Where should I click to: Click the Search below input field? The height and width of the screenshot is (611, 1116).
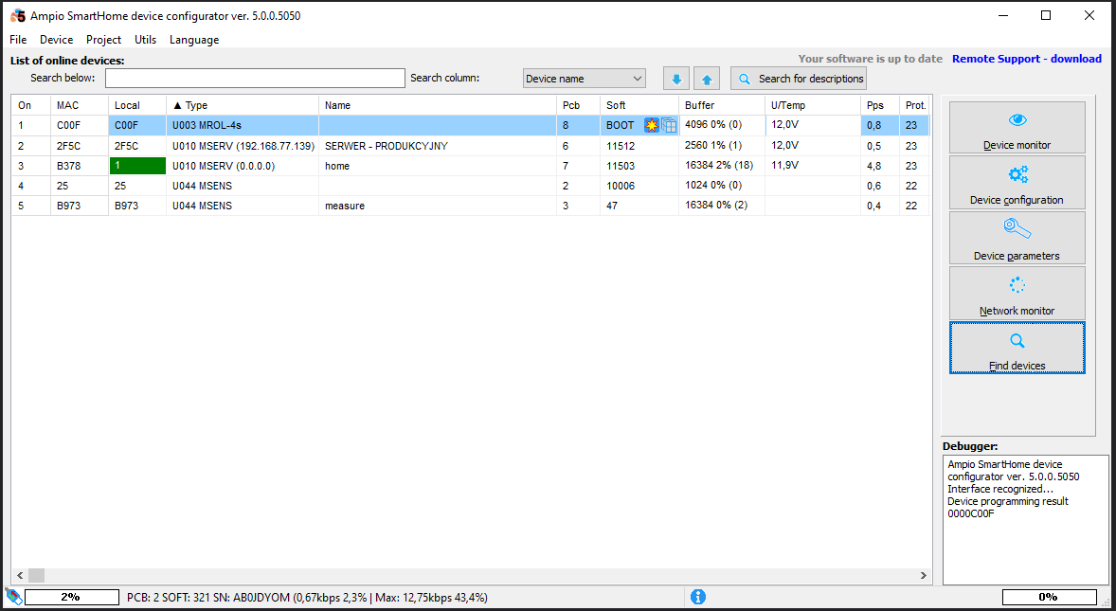[x=255, y=79]
